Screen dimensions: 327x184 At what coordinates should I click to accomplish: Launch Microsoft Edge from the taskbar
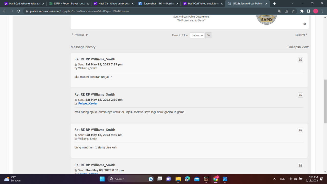187,179
